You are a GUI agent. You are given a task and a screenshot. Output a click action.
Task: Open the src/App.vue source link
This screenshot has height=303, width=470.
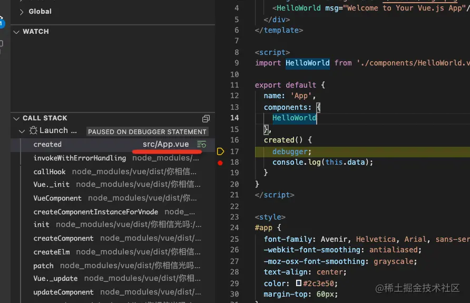(165, 144)
